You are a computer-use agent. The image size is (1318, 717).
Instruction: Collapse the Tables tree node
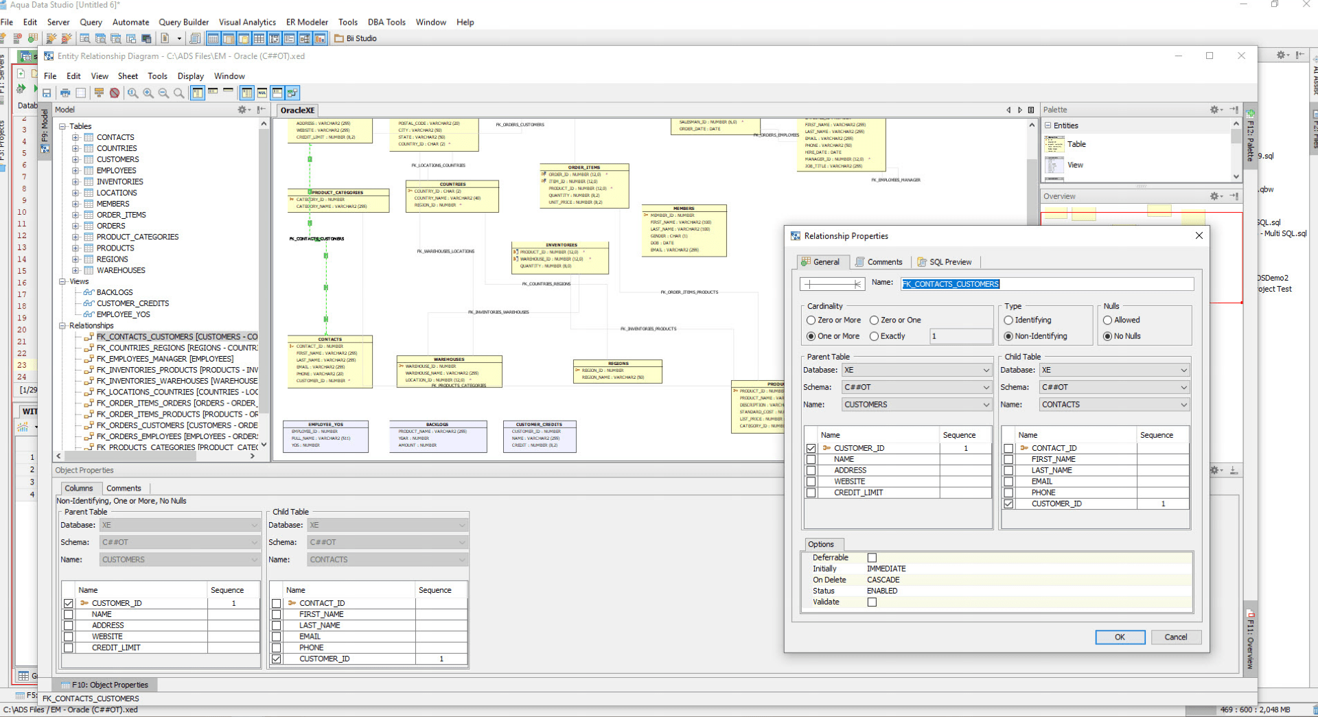(x=62, y=126)
